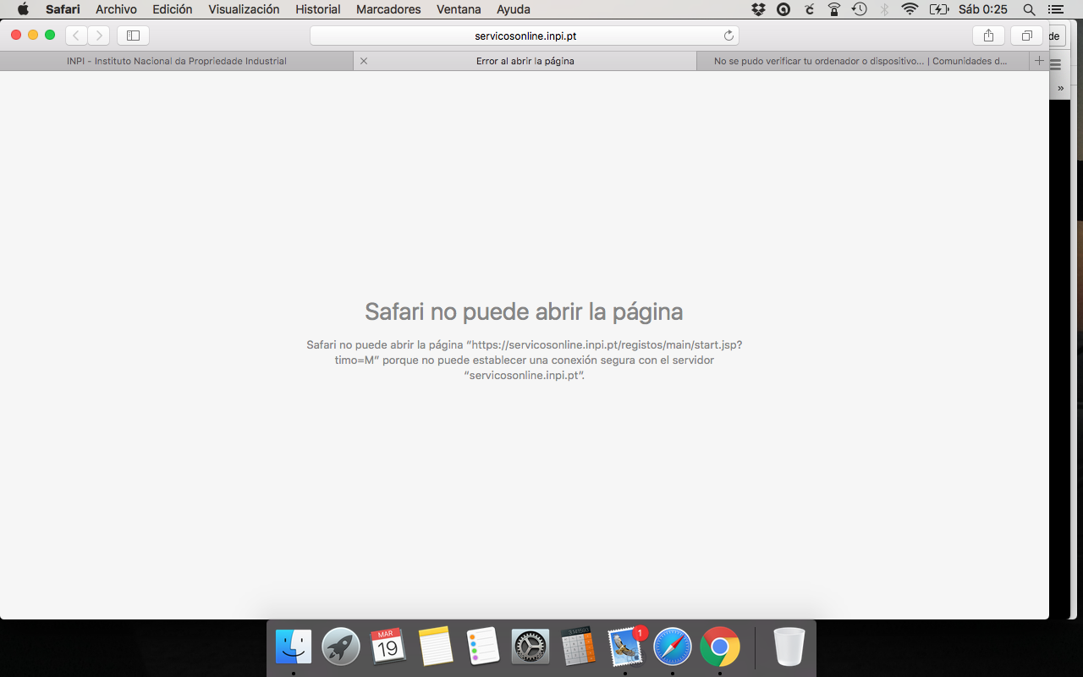1083x677 pixels.
Task: Go forward with the Safari forward arrow
Action: 99,36
